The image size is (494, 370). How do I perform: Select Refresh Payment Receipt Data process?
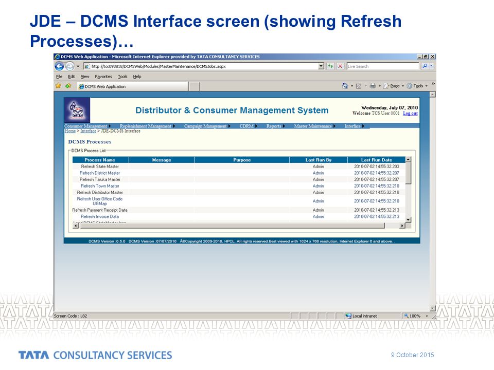(100, 210)
